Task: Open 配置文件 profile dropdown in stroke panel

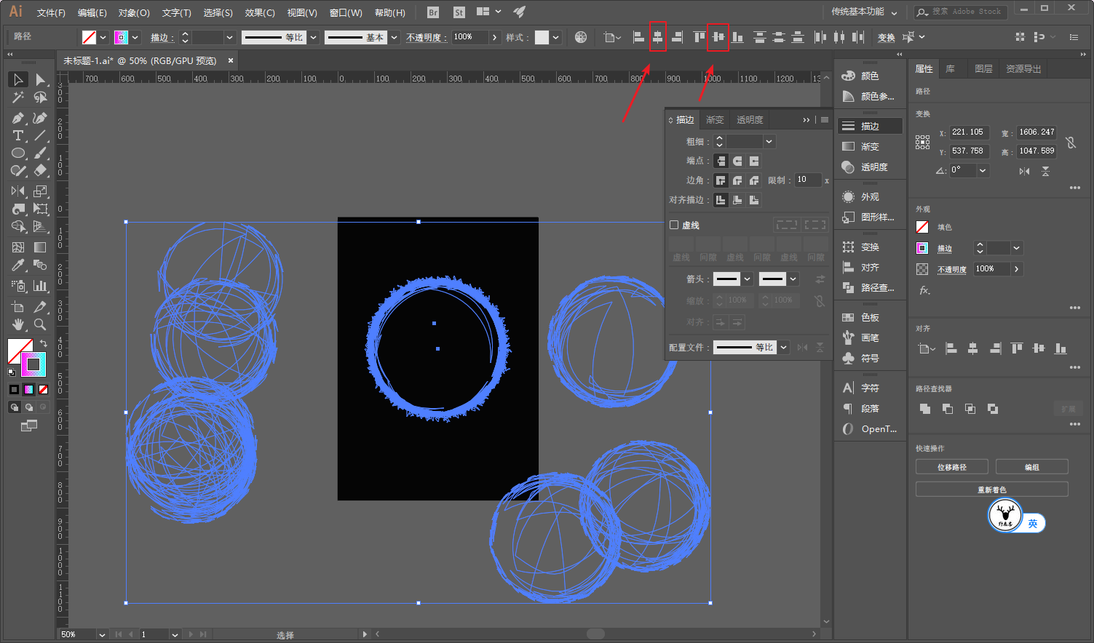Action: point(784,348)
